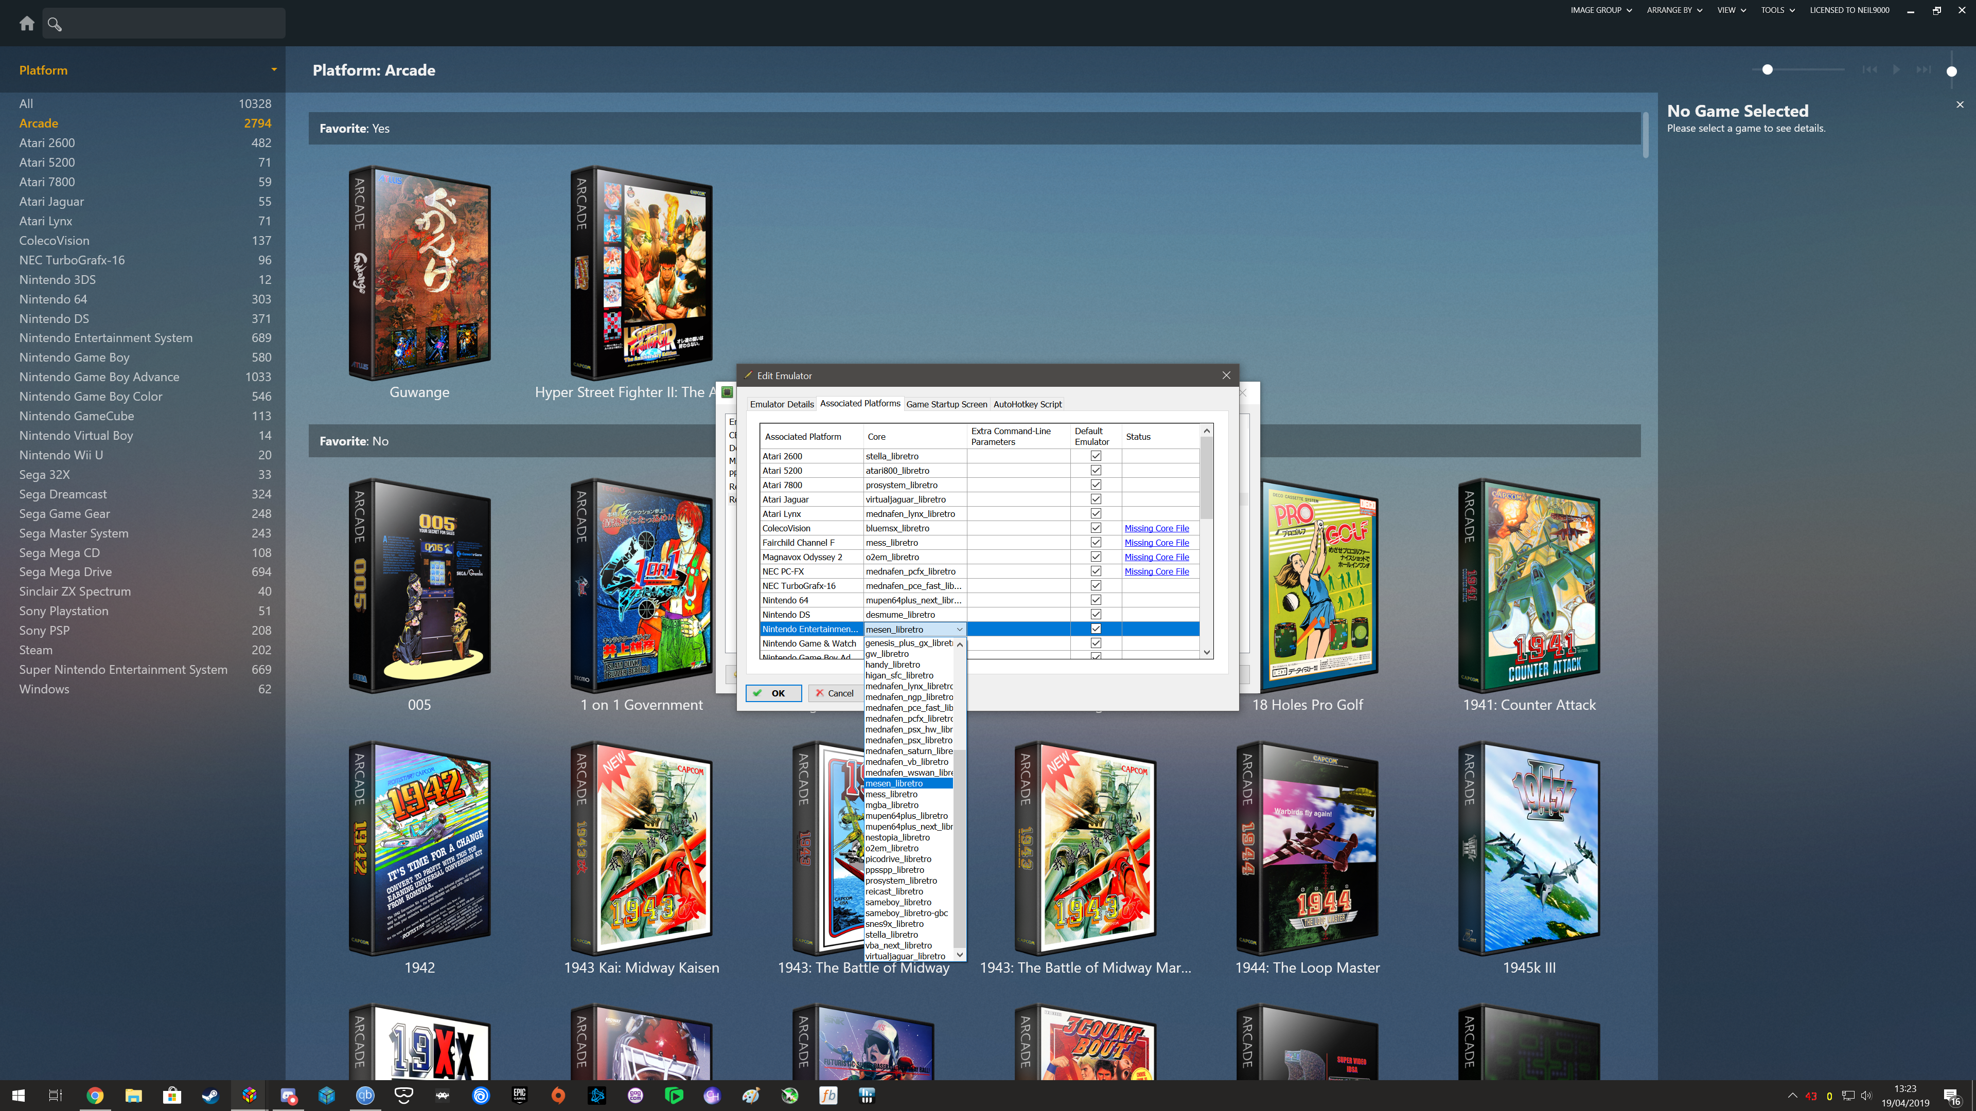The width and height of the screenshot is (1976, 1111).
Task: Uncheck default emulator for Atari 7800
Action: 1096,485
